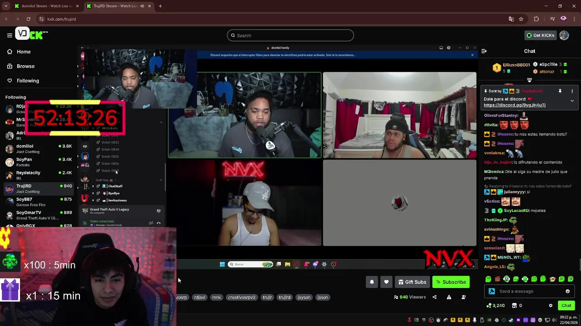Toggle stream notifications bell
This screenshot has height=326, width=581.
pyautogui.click(x=372, y=282)
